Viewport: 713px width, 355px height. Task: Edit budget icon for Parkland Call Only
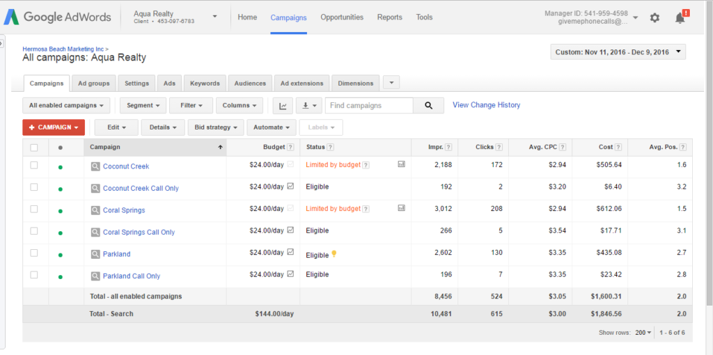290,275
